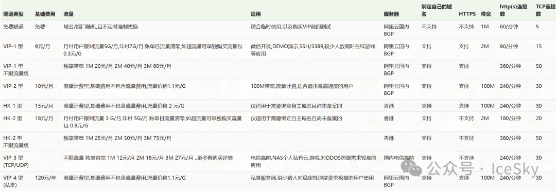This screenshot has width=556, height=191.
Task: Click the 隧道类型 column header
Action: tap(13, 14)
